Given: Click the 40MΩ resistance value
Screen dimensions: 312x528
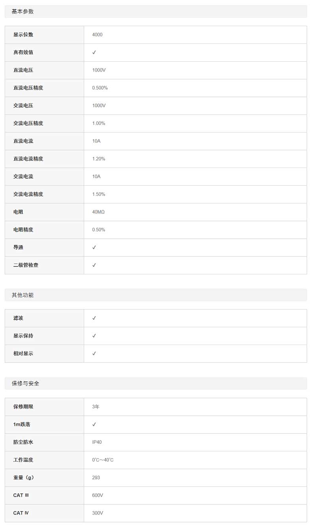Looking at the screenshot, I should click(98, 212).
